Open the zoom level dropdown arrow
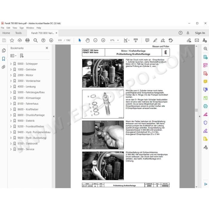Screen dimensions: 209x209 [118, 40]
